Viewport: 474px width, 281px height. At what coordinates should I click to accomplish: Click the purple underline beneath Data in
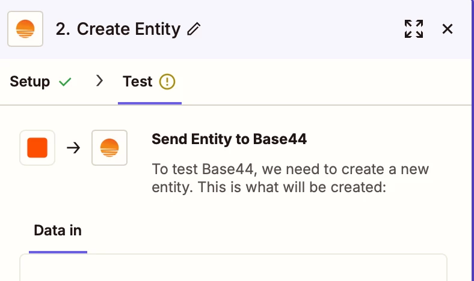58,252
